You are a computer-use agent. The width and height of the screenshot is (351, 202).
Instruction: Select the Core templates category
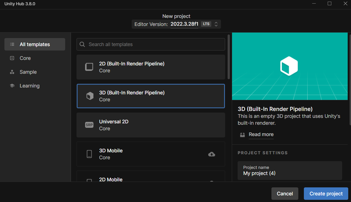25,58
